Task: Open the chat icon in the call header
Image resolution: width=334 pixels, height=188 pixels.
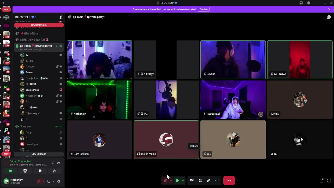Action: (329, 17)
